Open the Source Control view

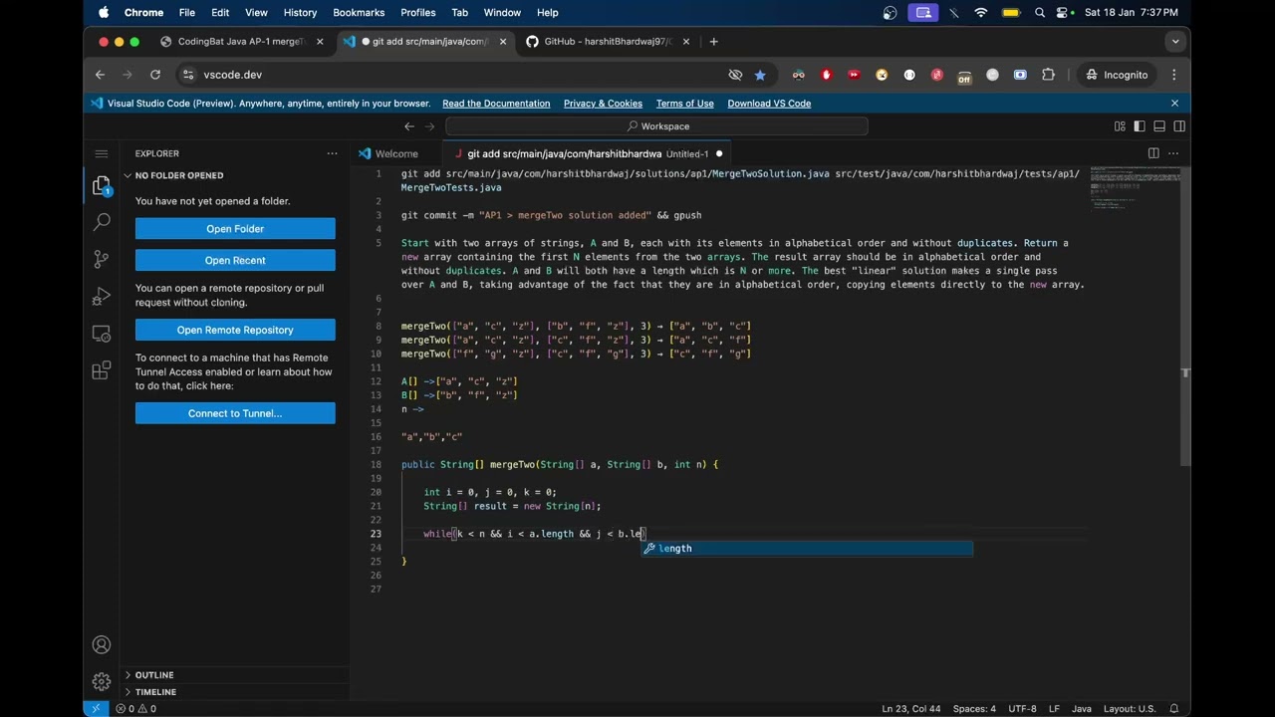pos(101,259)
